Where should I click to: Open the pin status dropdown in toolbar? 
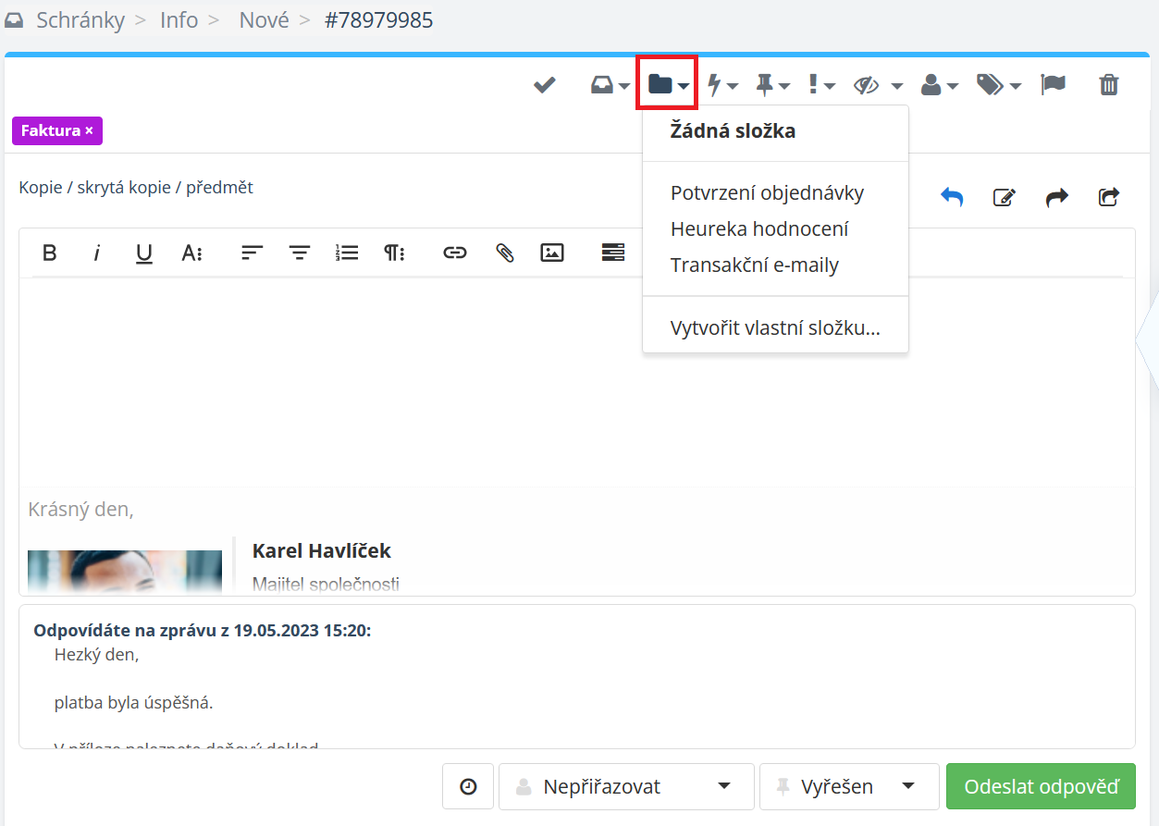(x=772, y=85)
